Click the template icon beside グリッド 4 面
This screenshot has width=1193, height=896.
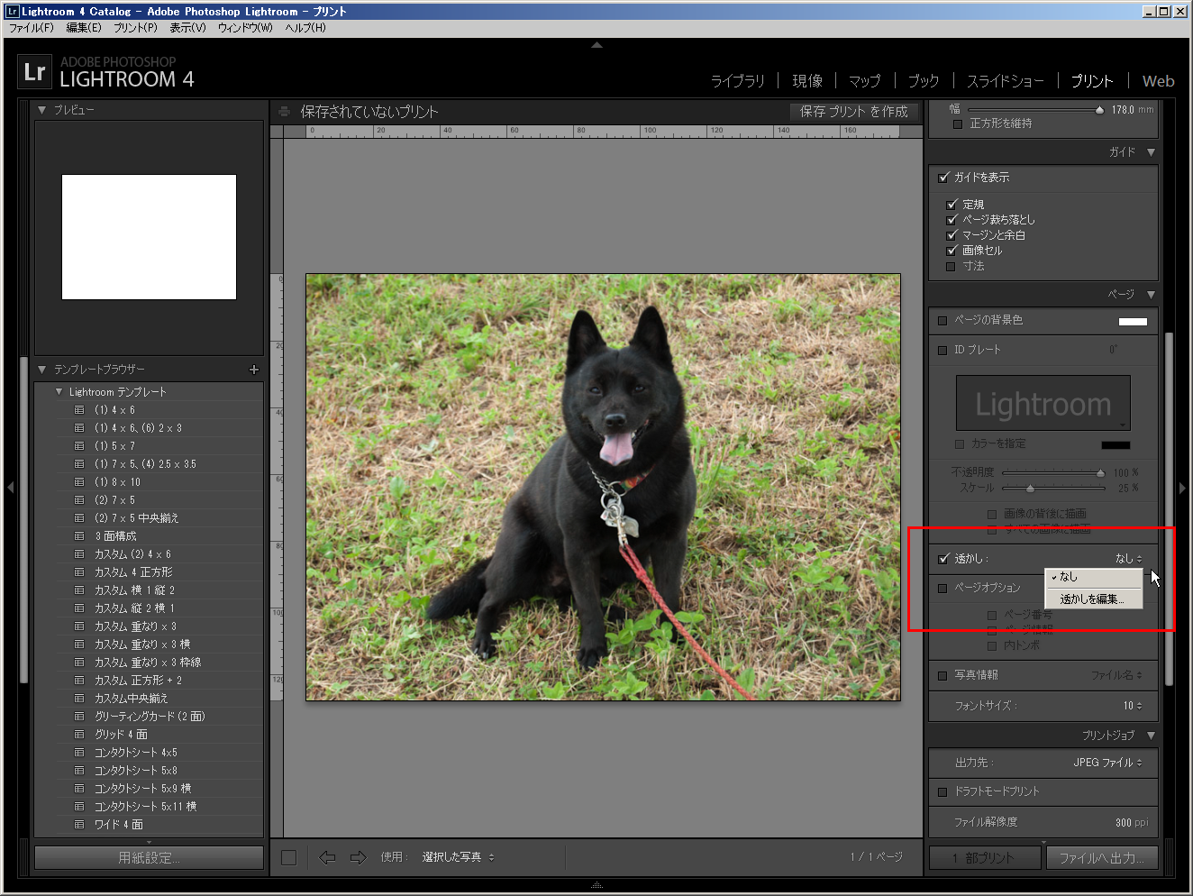point(79,735)
